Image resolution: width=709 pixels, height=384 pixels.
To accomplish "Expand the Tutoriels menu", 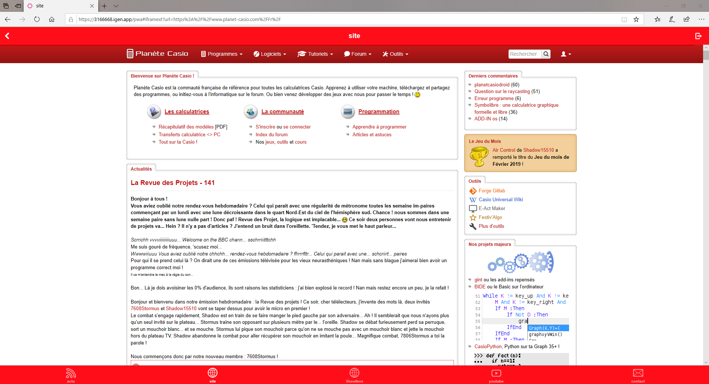I will (x=315, y=54).
